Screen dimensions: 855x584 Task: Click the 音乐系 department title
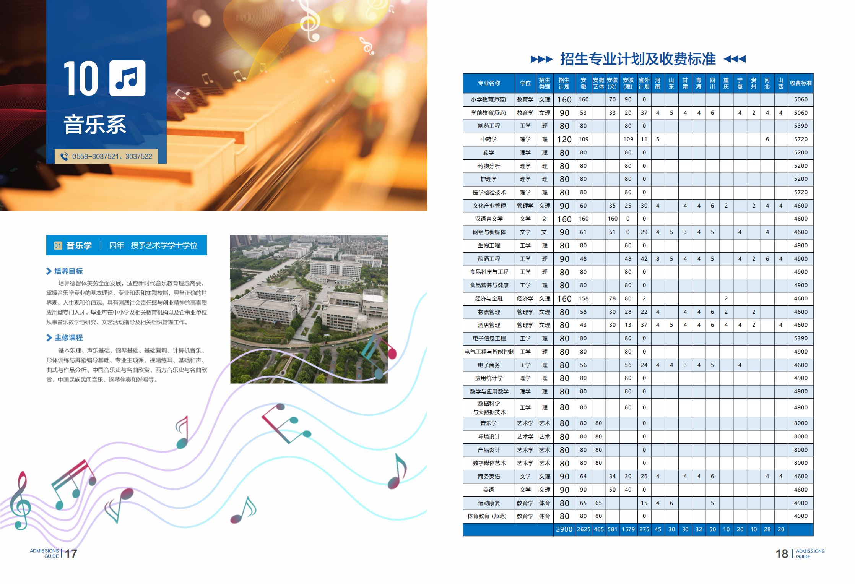[95, 125]
